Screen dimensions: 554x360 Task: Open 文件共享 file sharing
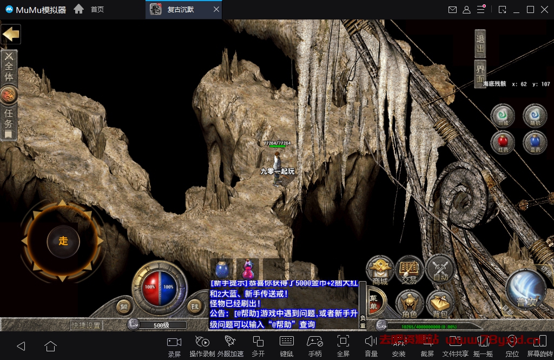point(455,346)
